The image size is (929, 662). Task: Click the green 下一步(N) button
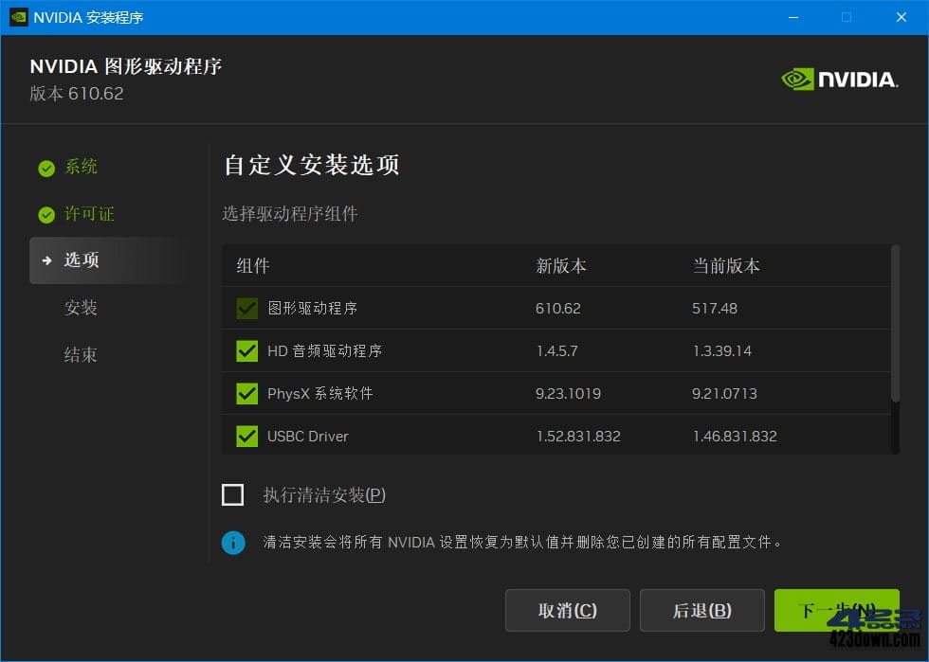pyautogui.click(x=836, y=610)
